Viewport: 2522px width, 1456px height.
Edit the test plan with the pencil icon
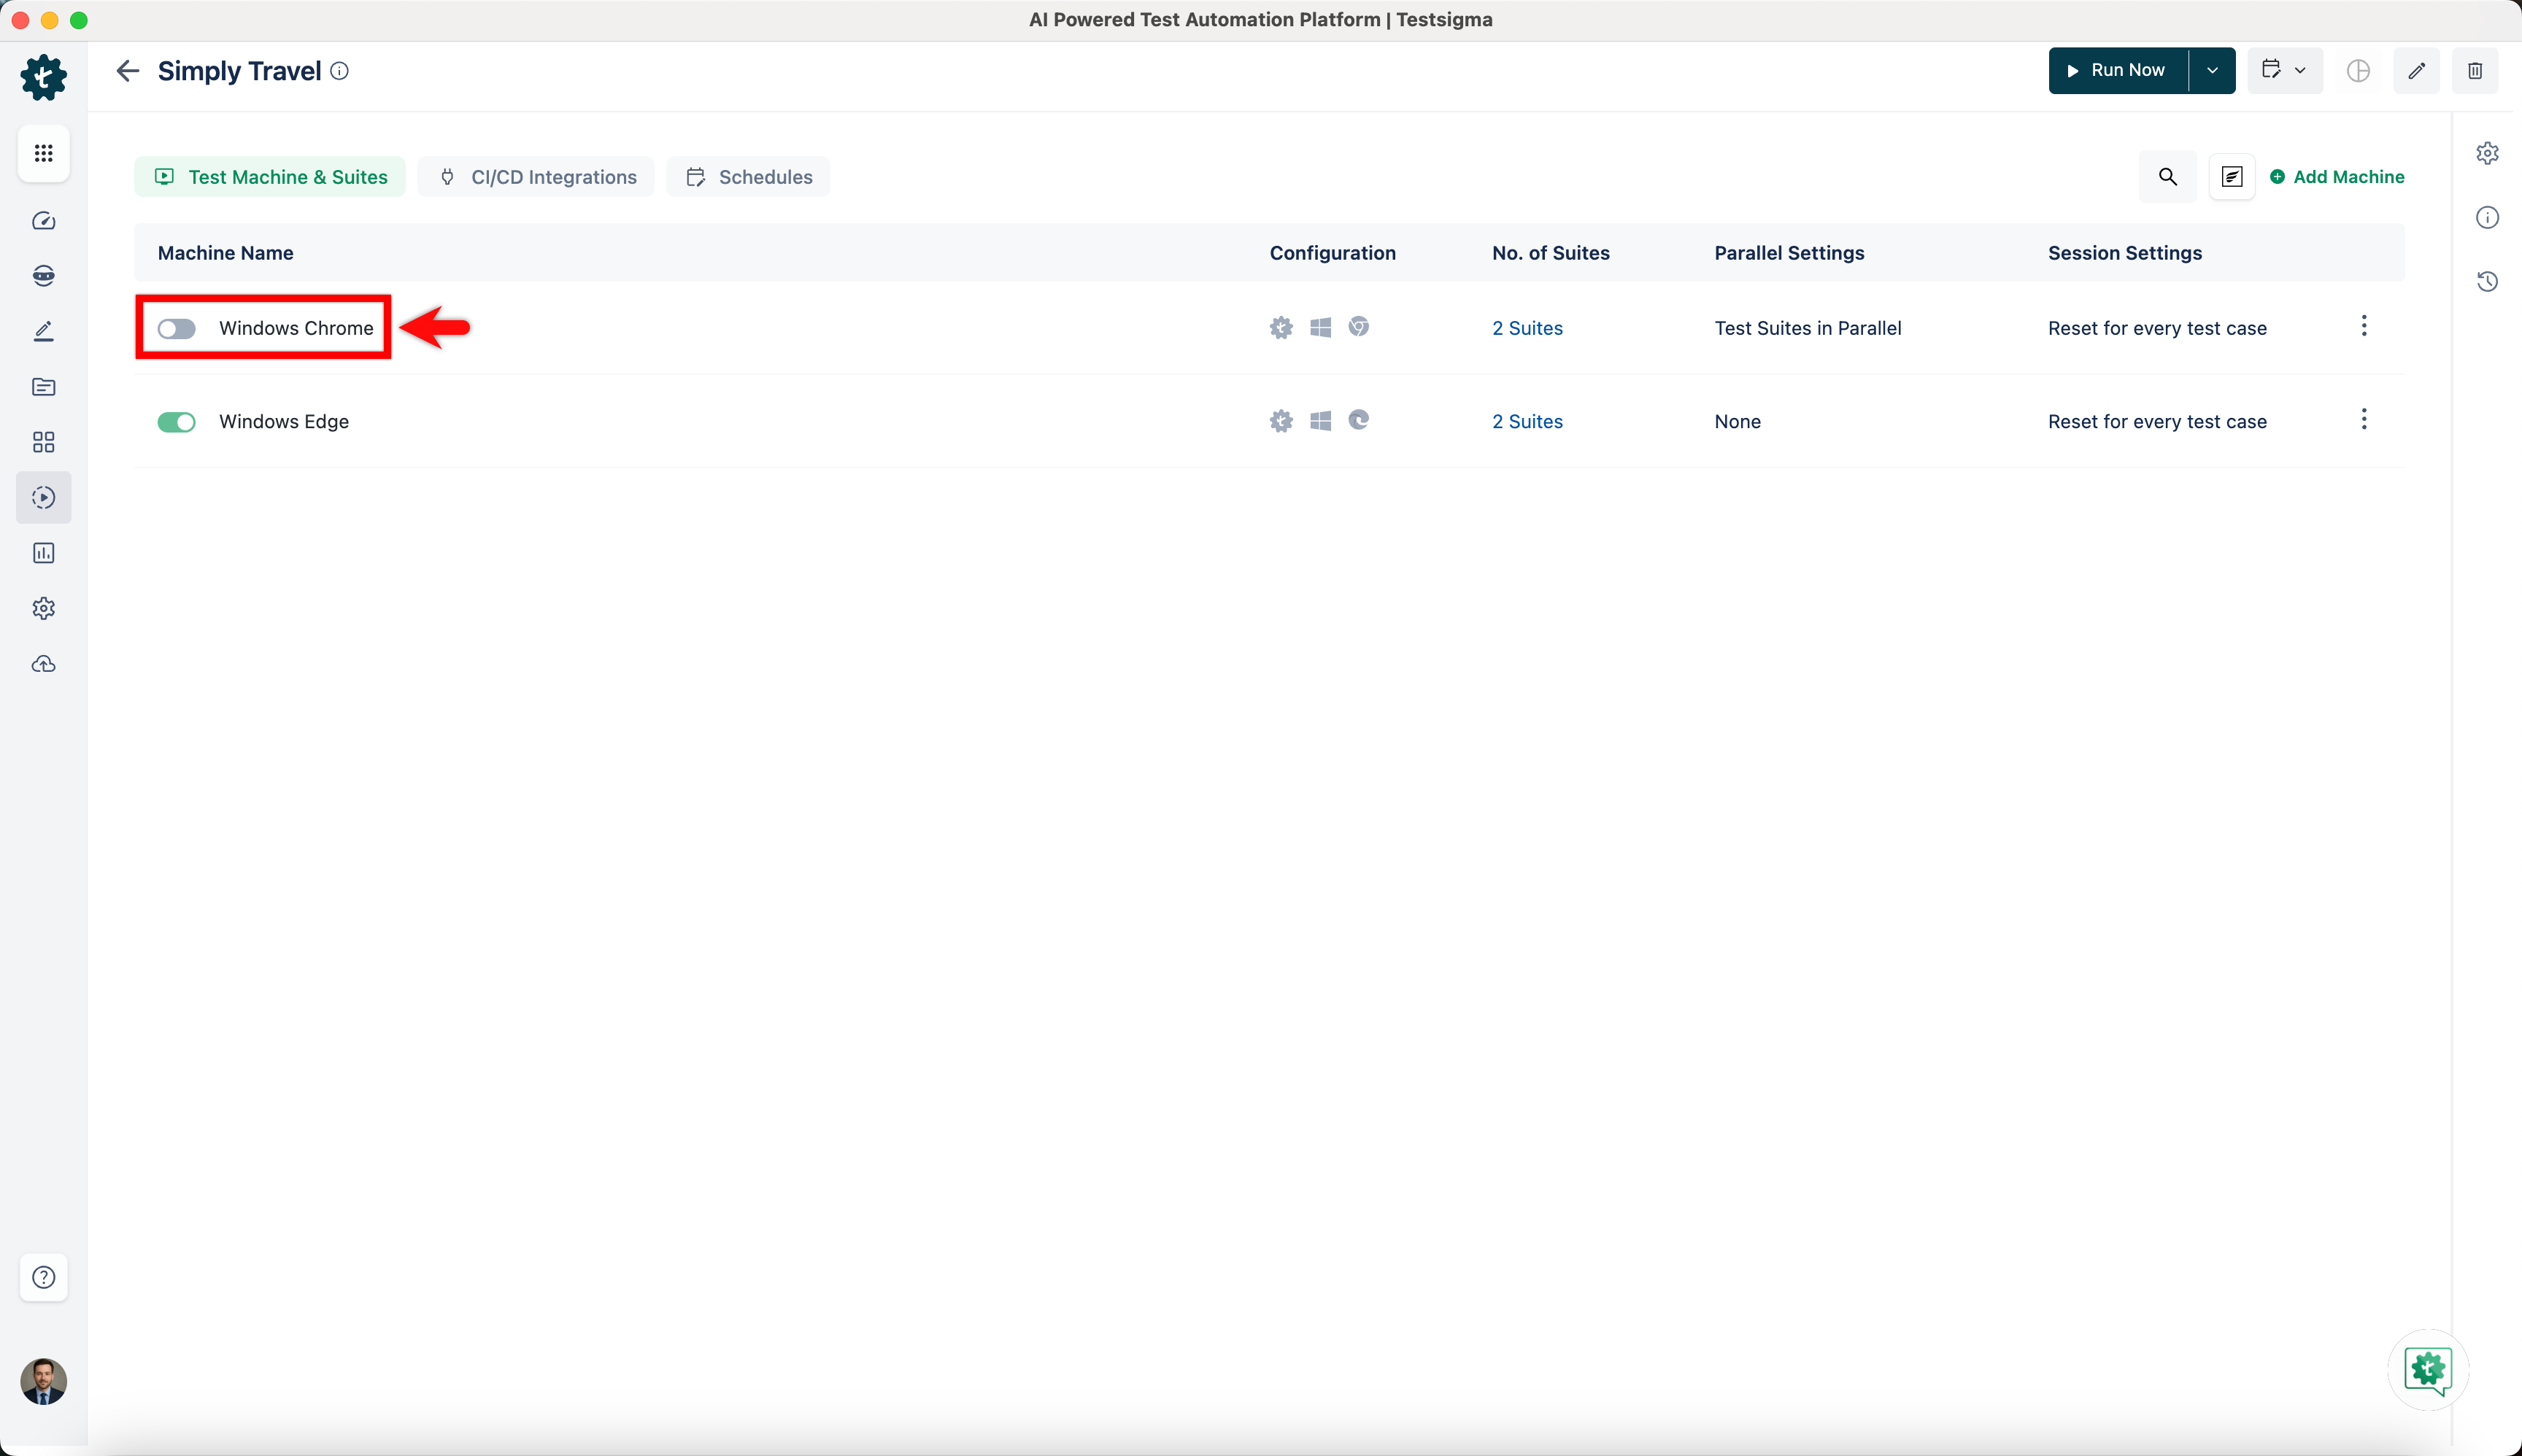click(2416, 71)
